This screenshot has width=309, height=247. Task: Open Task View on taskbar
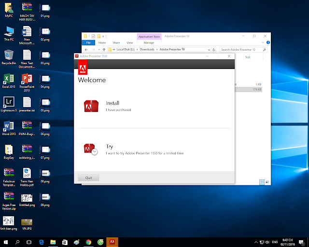29,242
